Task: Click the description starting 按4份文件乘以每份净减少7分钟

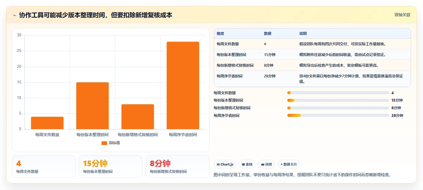Action: point(351,79)
